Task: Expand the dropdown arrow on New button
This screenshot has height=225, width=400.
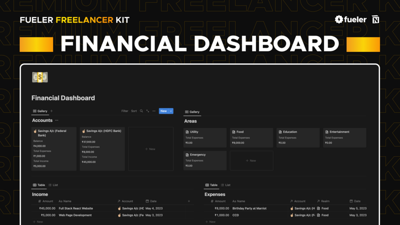Action: click(x=171, y=111)
